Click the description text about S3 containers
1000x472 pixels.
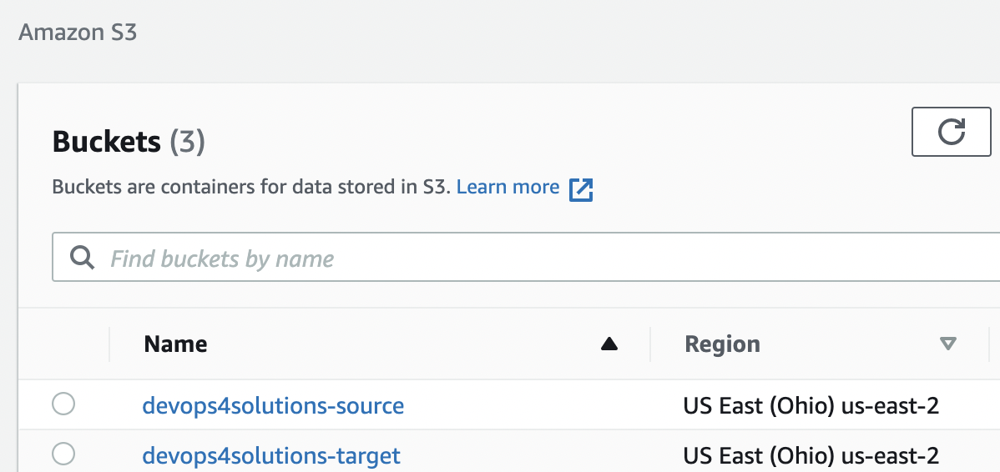click(250, 187)
